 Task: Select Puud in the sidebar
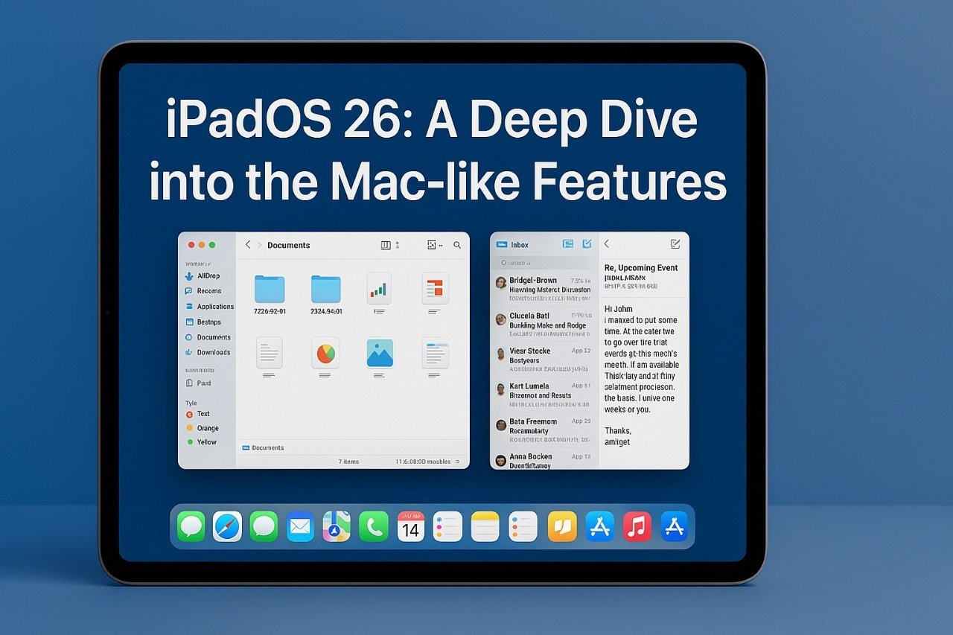click(198, 383)
